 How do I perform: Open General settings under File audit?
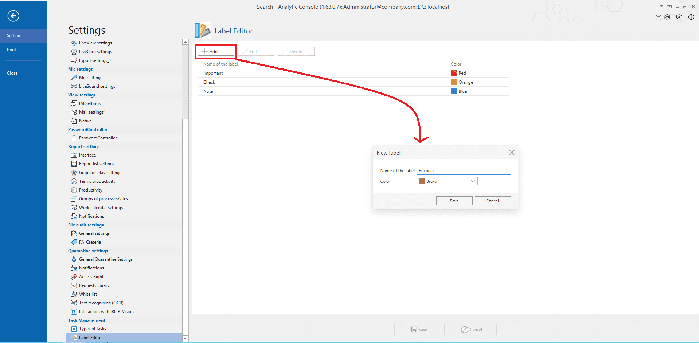pyautogui.click(x=94, y=233)
